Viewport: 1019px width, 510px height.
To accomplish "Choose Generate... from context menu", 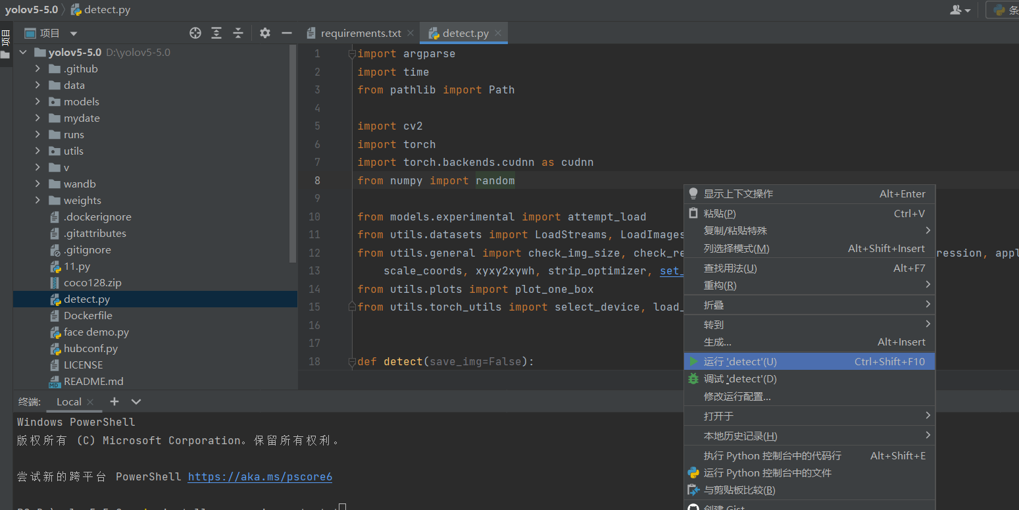I will (x=810, y=342).
